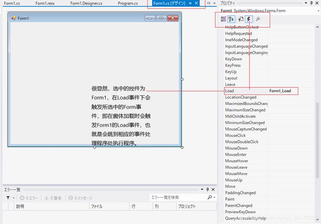Click the scroll up arrow in Properties

coord(318,27)
